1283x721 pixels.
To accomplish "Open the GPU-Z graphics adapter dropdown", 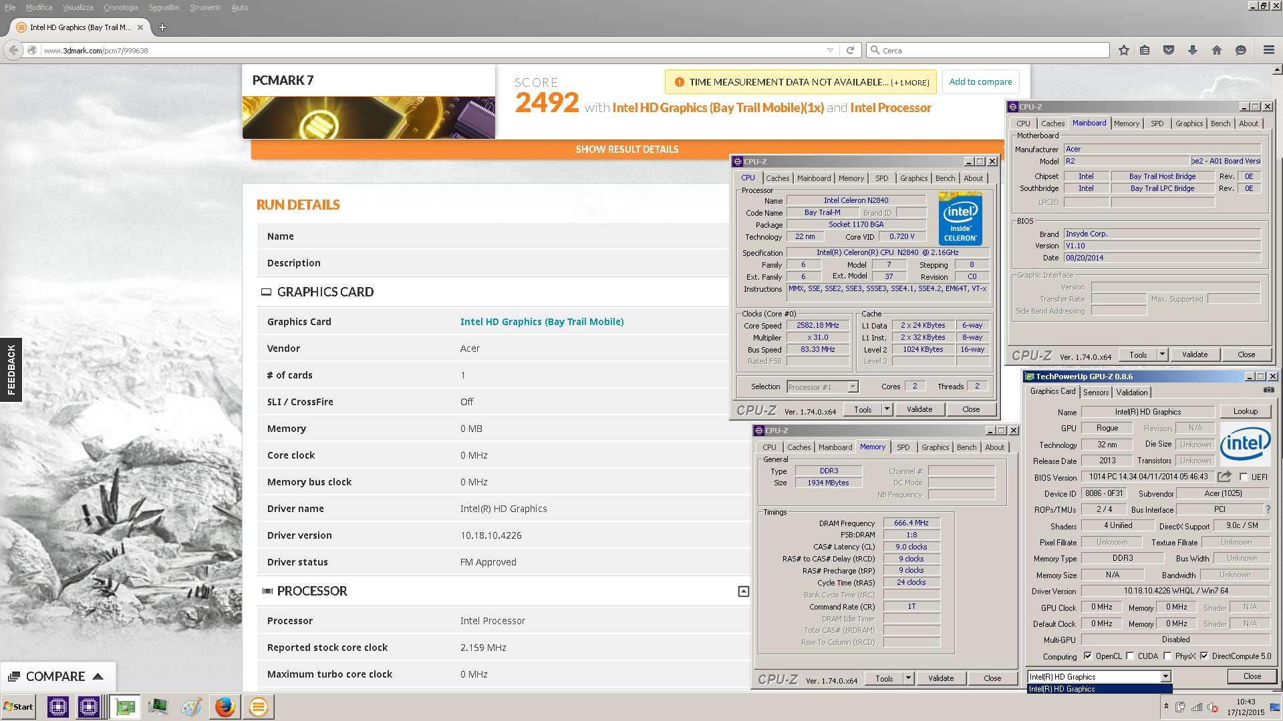I will coord(1165,676).
